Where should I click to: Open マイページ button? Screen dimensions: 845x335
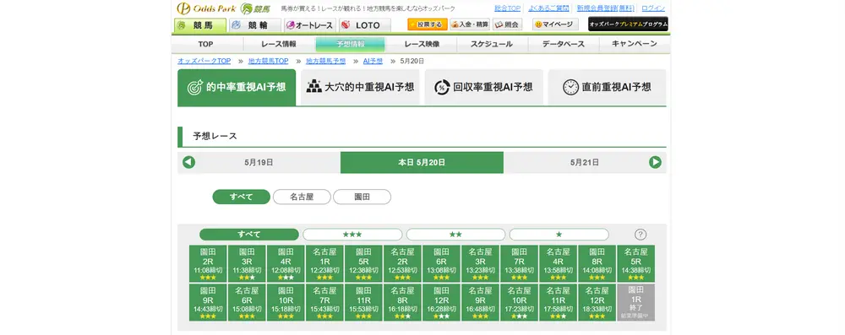coord(555,24)
